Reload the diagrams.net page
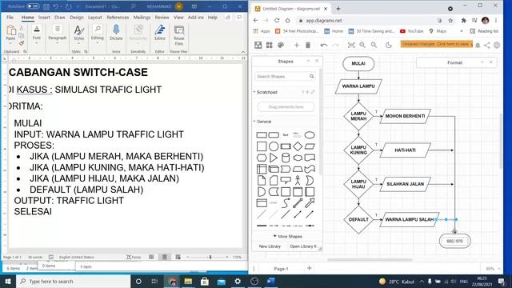 277,21
